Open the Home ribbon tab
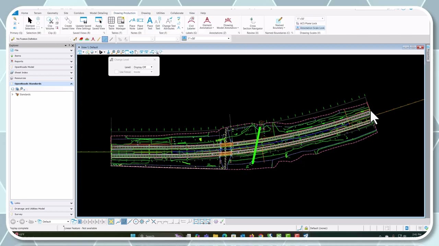 point(25,13)
